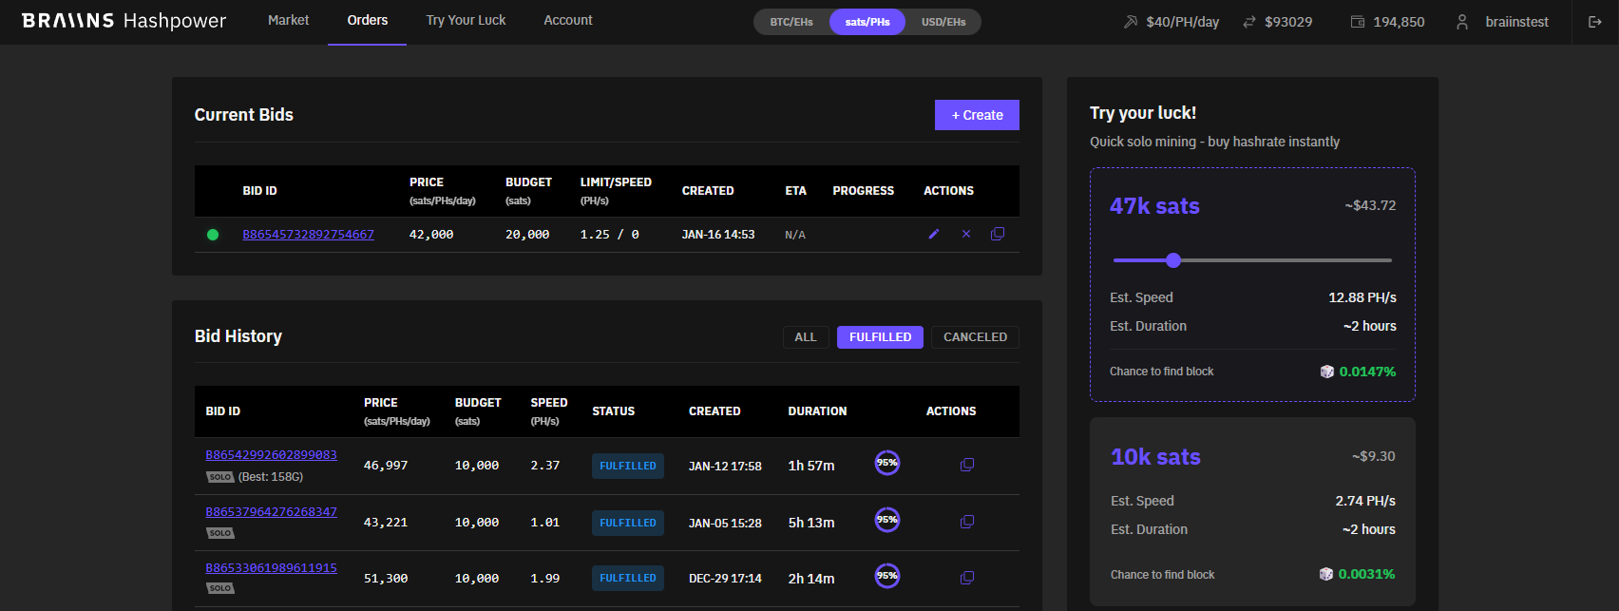
Task: Click the logout icon in header
Action: coord(1595,22)
